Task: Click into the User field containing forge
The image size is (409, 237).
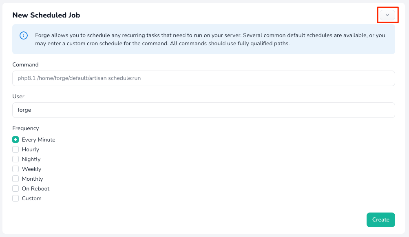Action: point(203,110)
